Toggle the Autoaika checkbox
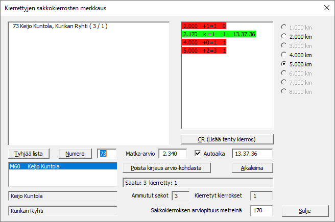The image size is (335, 222). click(198, 153)
